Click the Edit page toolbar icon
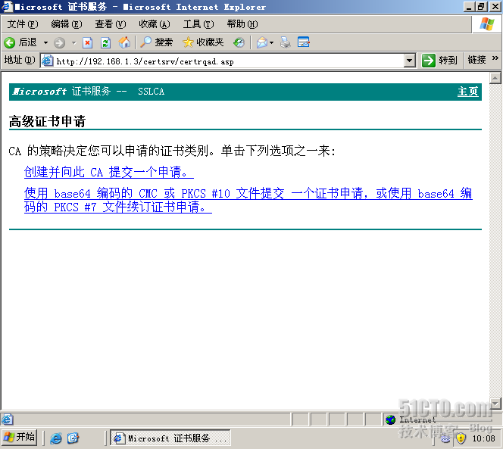 pos(304,42)
